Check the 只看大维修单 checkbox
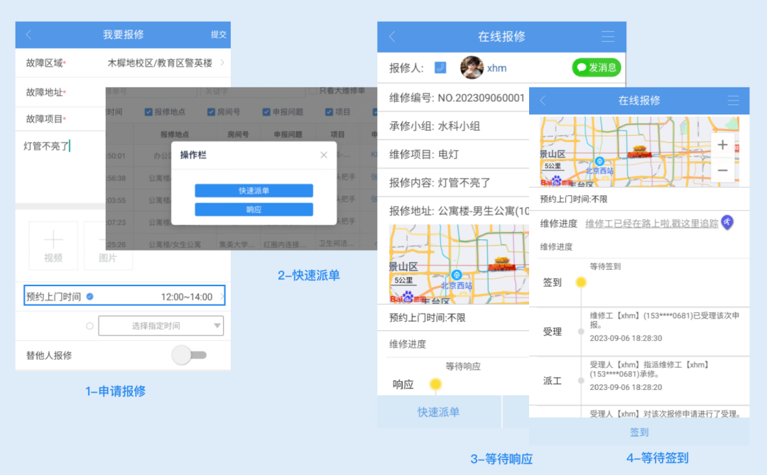 click(x=310, y=91)
